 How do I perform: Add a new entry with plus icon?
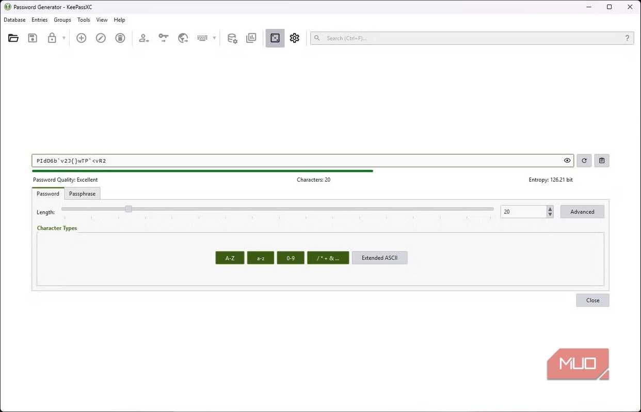click(x=81, y=38)
